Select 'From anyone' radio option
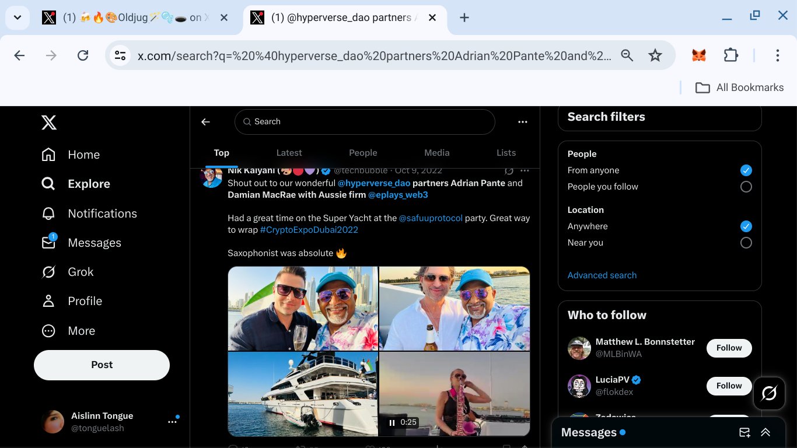This screenshot has width=797, height=448. point(746,170)
